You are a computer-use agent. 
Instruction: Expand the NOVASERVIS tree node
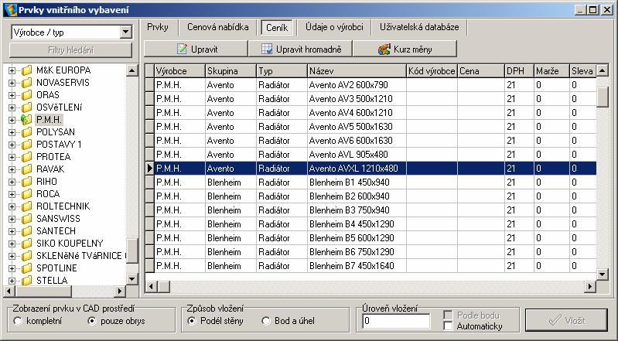click(12, 83)
